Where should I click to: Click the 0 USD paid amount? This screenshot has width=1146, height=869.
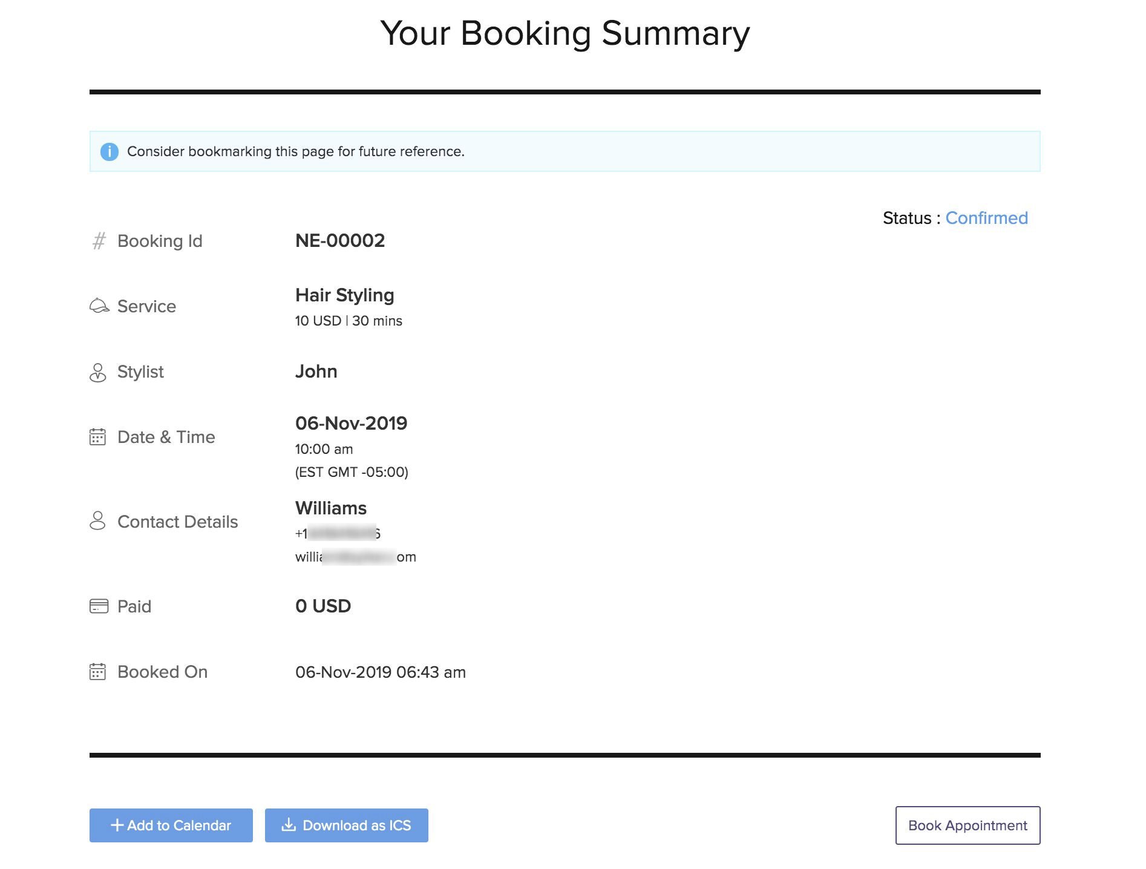click(x=323, y=606)
